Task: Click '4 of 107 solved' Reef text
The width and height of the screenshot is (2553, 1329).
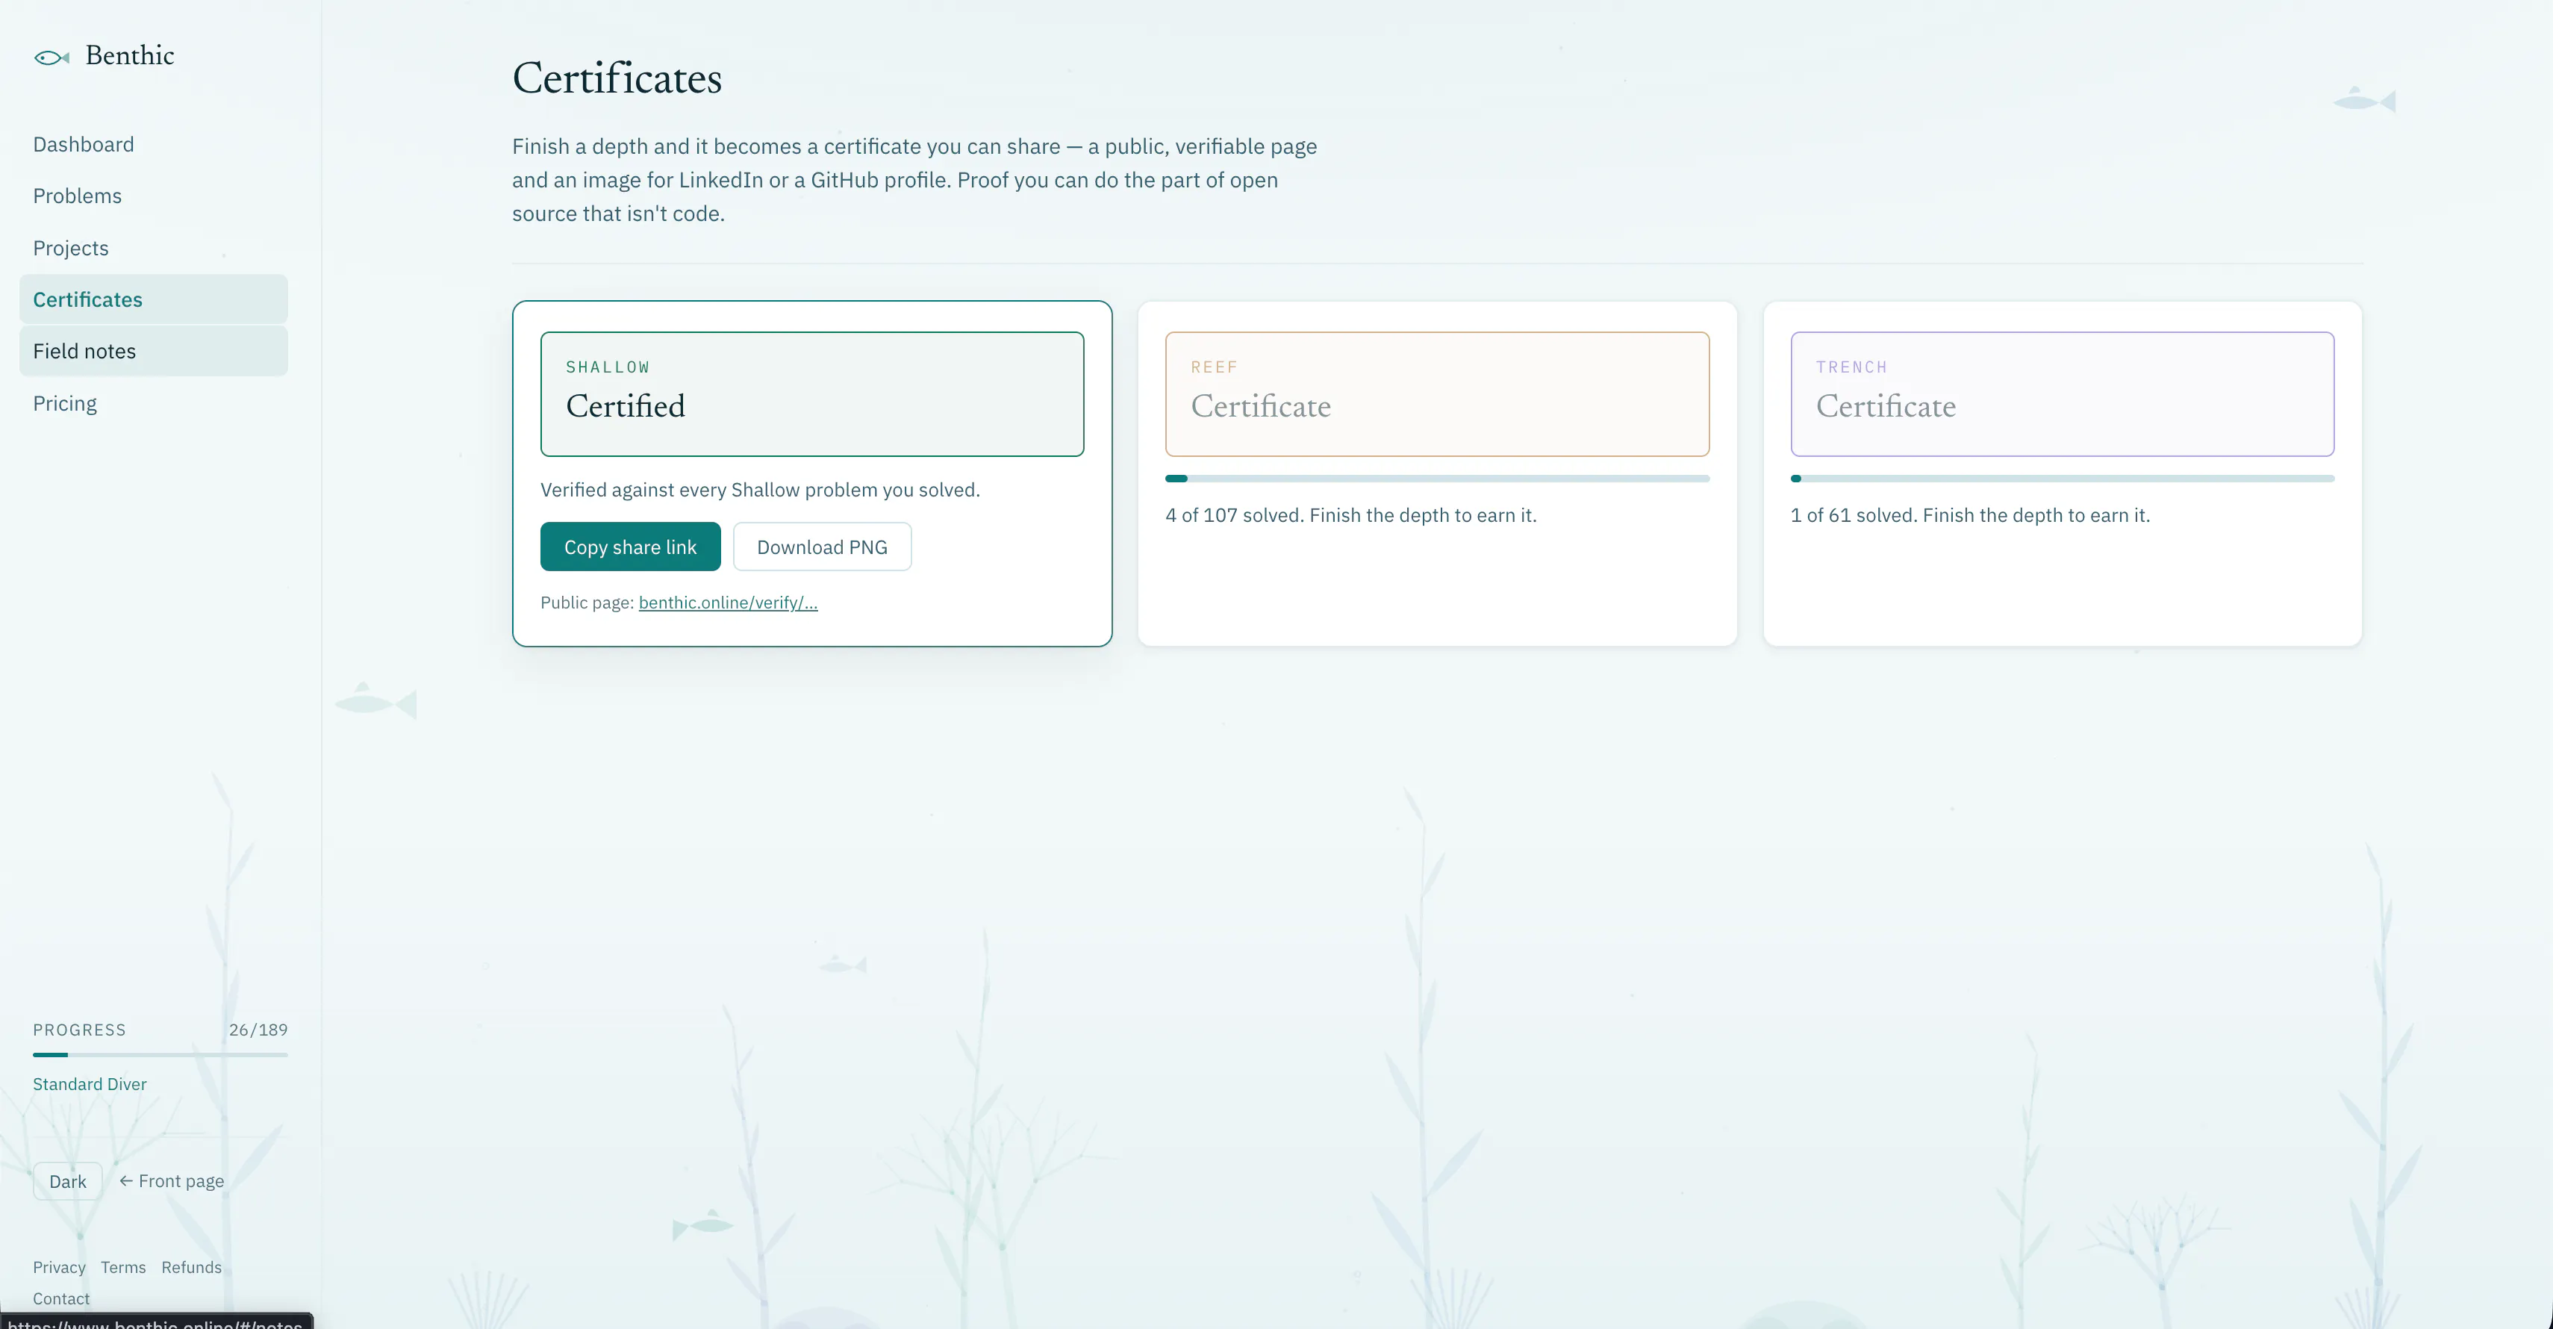Action: [1234, 515]
